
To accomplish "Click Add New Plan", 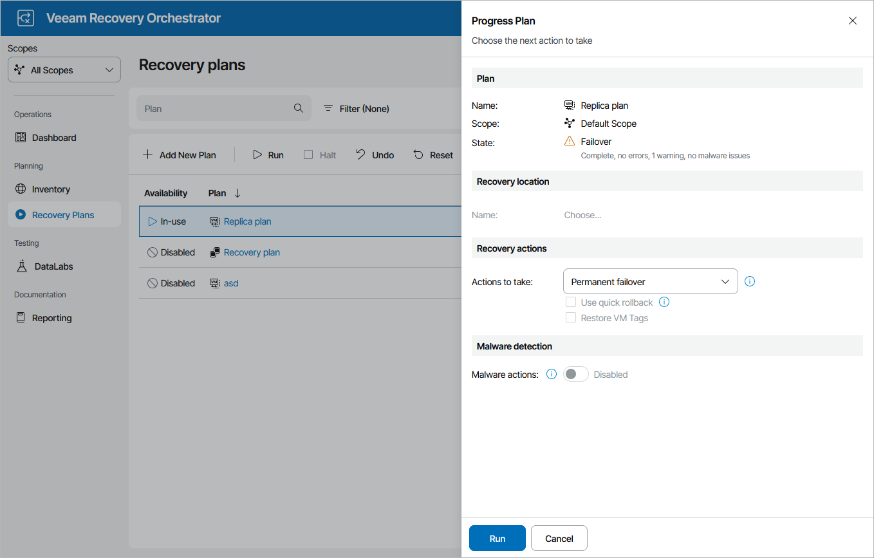I will pyautogui.click(x=180, y=154).
